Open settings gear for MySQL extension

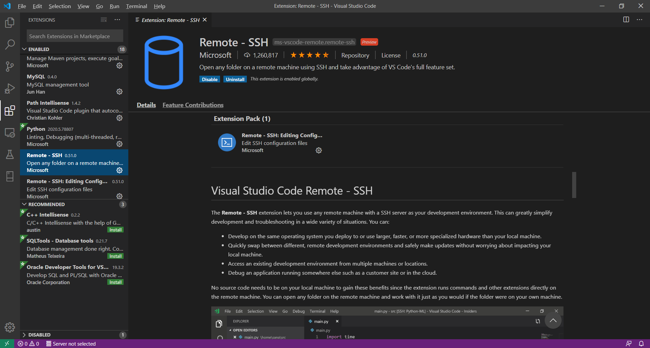coord(119,92)
